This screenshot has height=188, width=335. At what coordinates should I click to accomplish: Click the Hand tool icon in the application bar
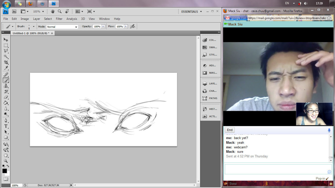point(53,11)
